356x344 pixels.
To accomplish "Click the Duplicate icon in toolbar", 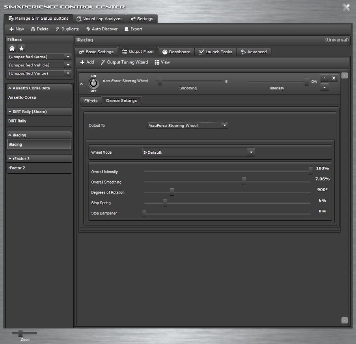I will pyautogui.click(x=58, y=29).
